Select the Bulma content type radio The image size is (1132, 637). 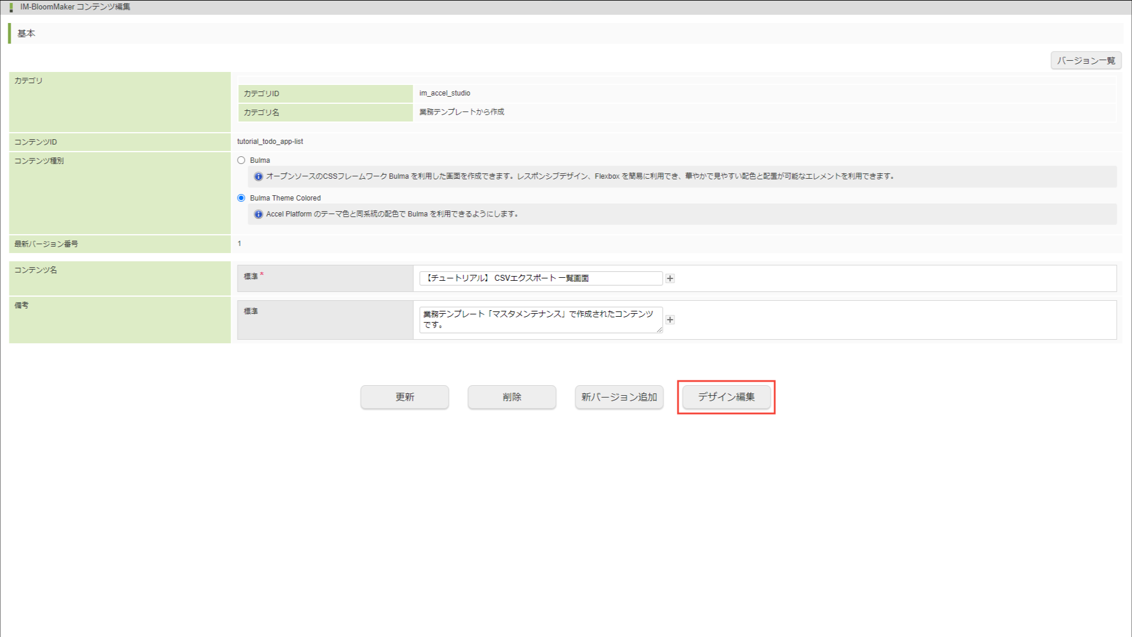241,160
